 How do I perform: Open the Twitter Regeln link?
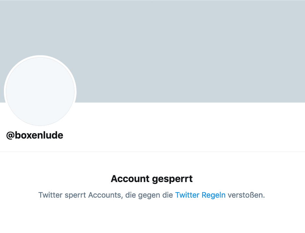point(200,195)
